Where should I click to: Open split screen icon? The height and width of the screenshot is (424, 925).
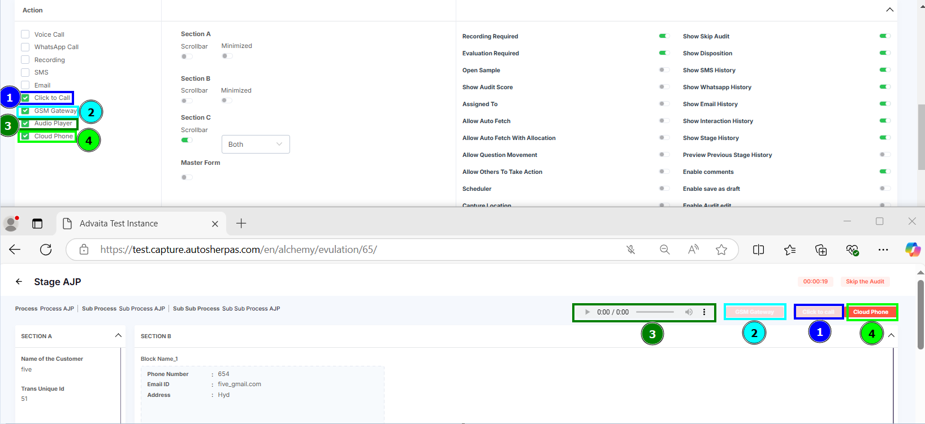pyautogui.click(x=759, y=250)
